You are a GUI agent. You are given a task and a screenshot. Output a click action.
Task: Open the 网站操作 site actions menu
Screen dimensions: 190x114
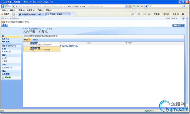pyautogui.click(x=179, y=25)
